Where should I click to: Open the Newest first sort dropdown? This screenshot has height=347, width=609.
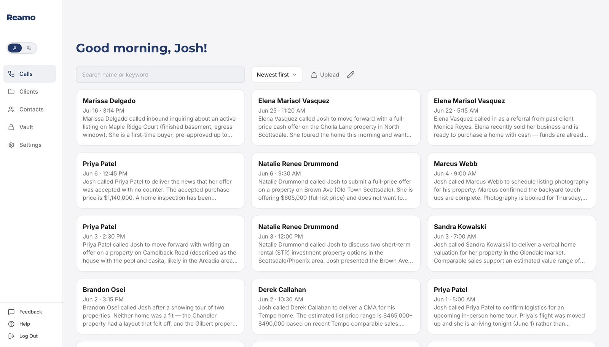click(x=277, y=75)
